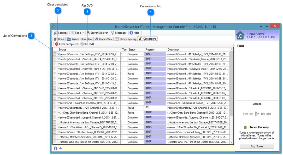Click the Tools toolbar icon

72,33
